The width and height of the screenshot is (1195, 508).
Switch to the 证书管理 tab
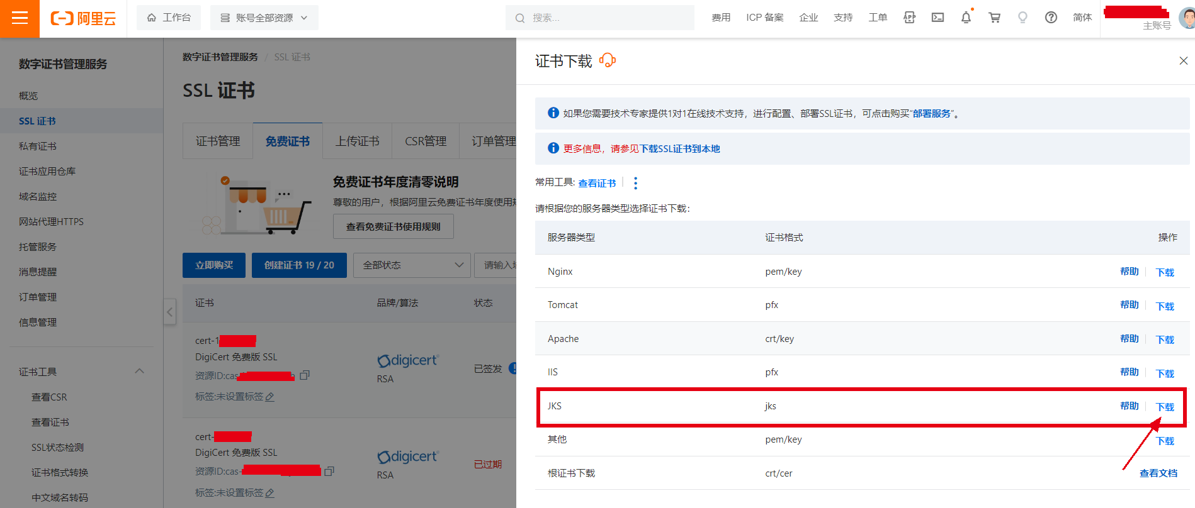[x=218, y=141]
